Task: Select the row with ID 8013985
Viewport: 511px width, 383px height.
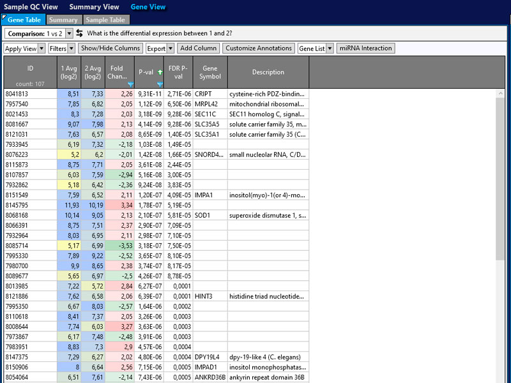Action: pos(156,286)
